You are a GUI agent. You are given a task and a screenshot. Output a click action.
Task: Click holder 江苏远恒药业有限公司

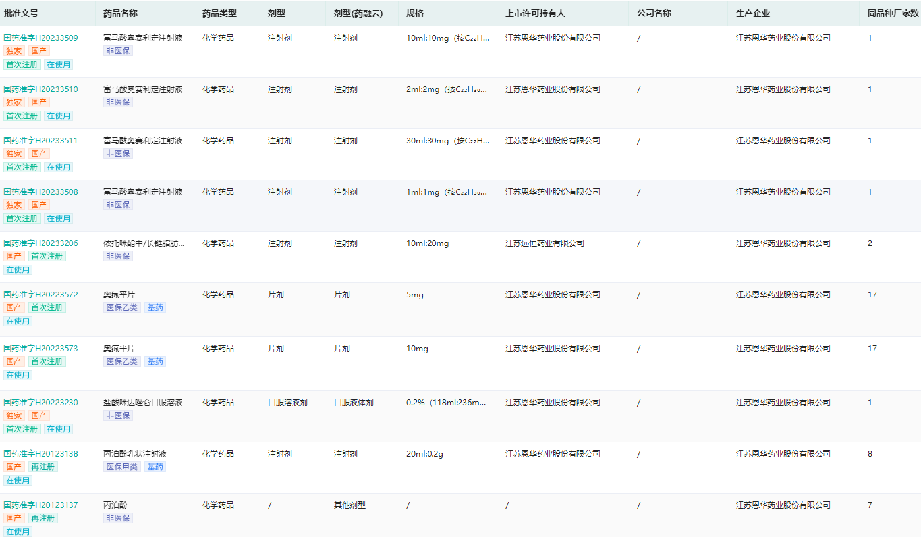545,243
